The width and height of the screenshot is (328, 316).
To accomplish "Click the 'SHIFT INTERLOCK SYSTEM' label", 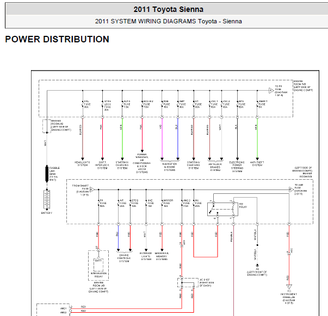I will 102,165.
